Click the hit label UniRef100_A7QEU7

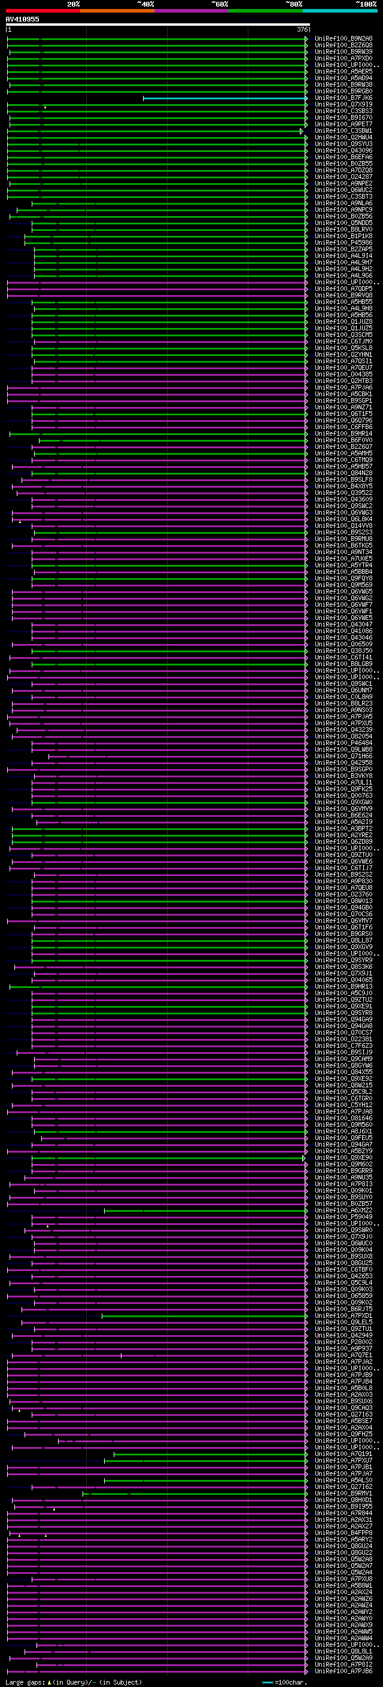(344, 367)
